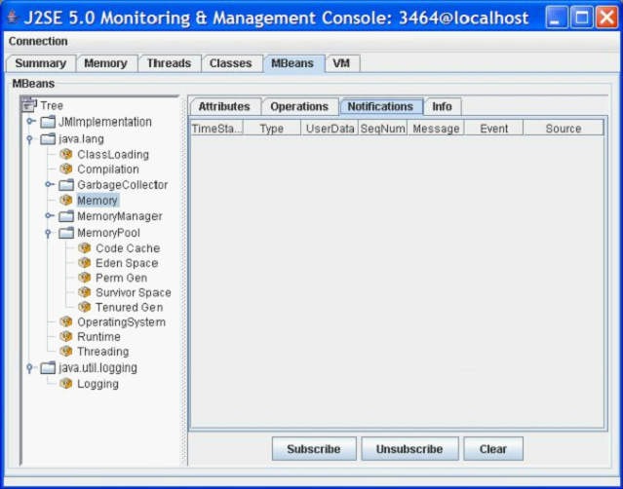This screenshot has height=489, width=623.
Task: Click the java.lang folder icon
Action: tap(48, 139)
